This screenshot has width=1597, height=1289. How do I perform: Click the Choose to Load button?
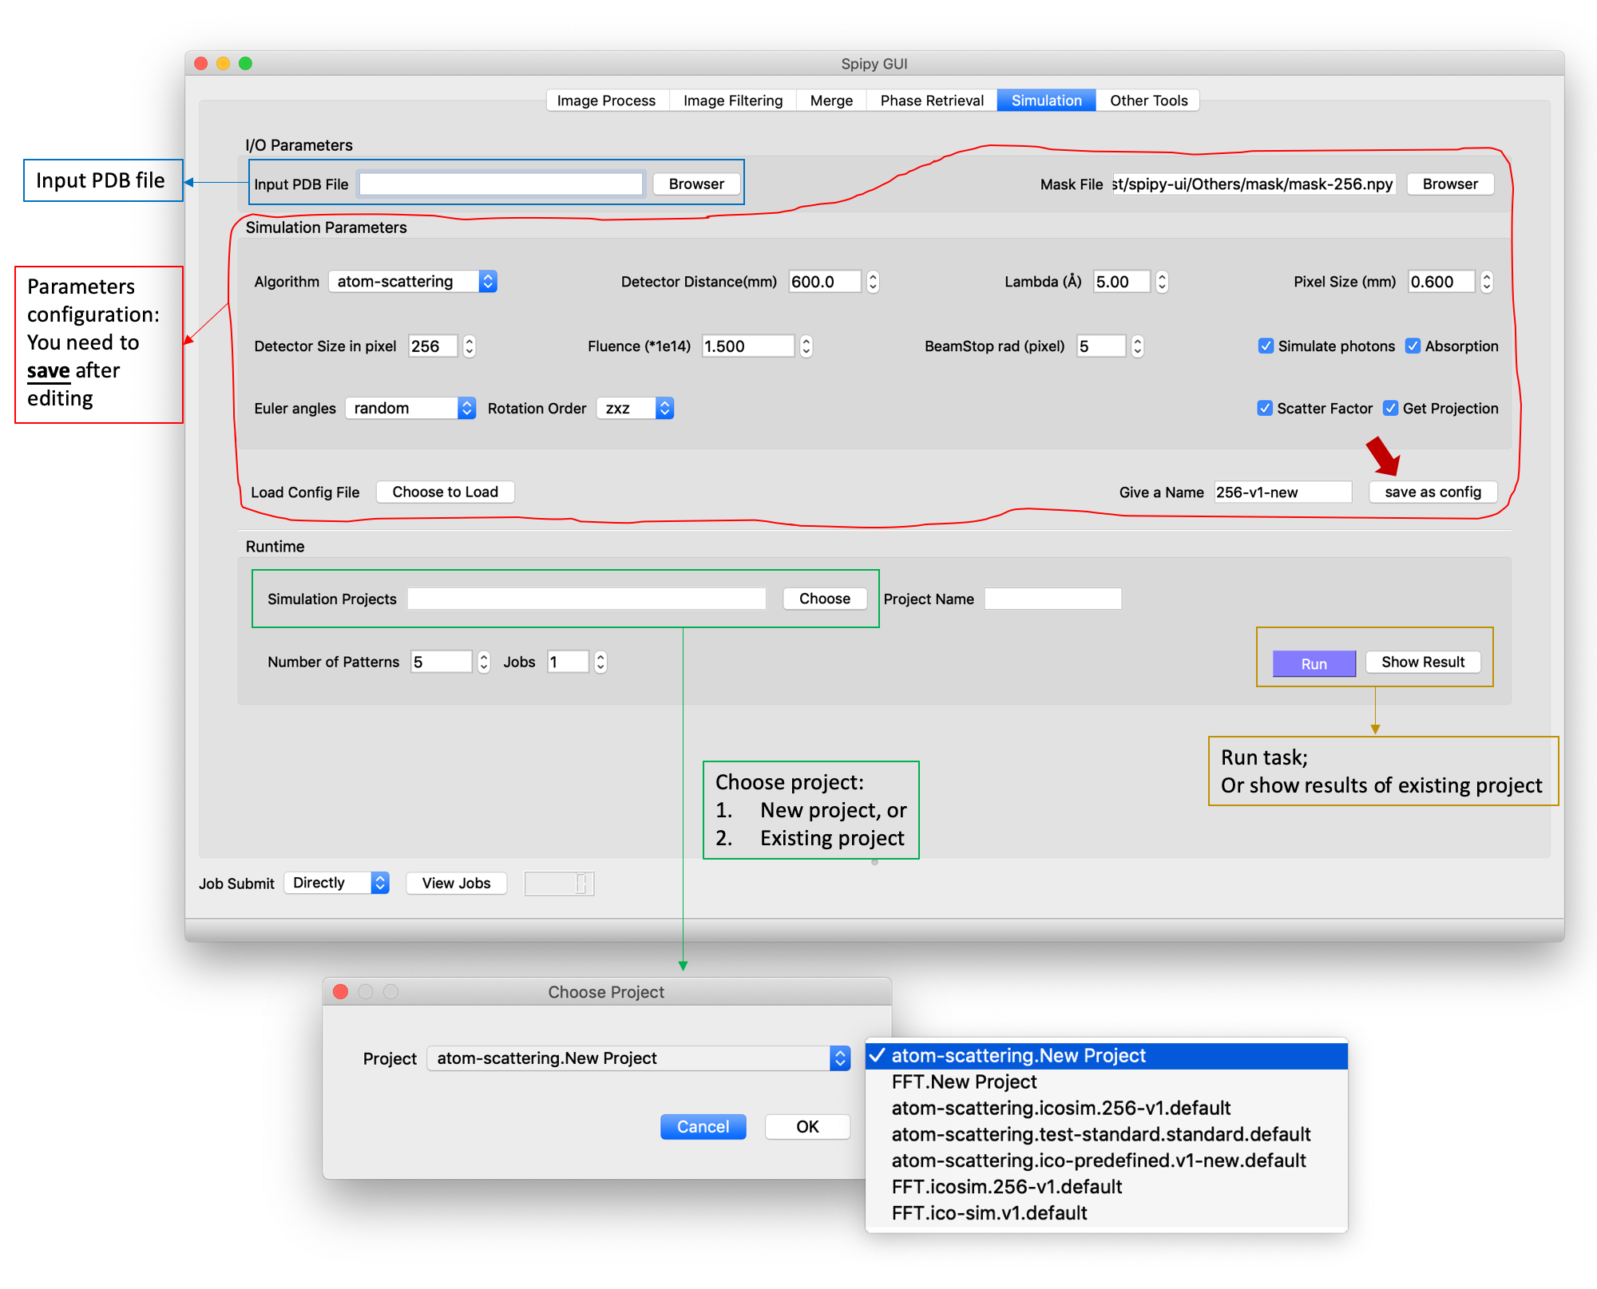tap(445, 492)
